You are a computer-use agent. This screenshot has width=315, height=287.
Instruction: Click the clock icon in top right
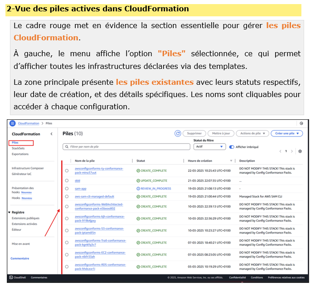tap(301, 123)
